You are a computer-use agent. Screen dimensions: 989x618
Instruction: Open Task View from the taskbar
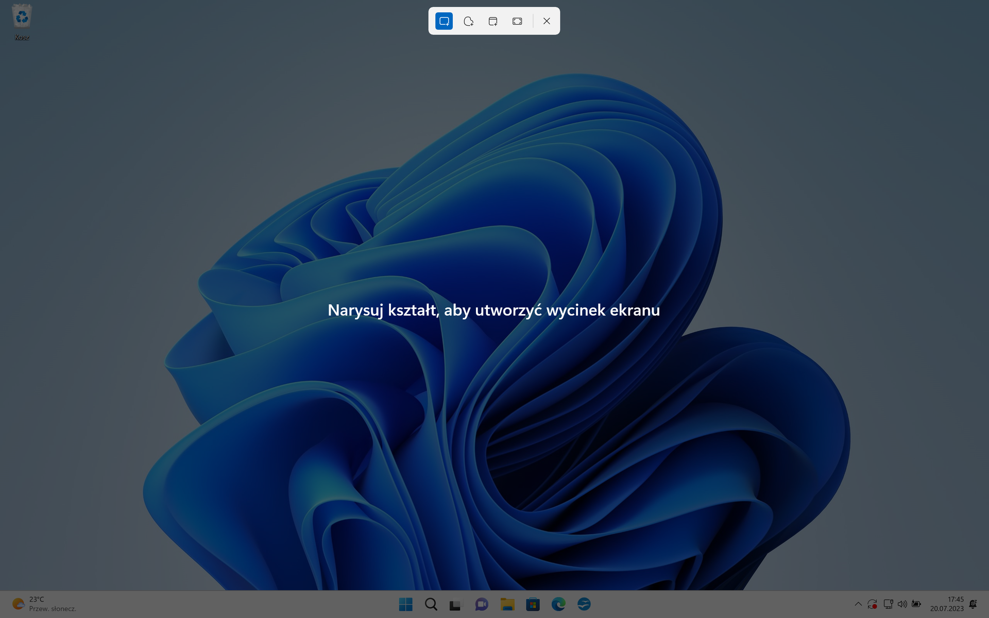(456, 604)
